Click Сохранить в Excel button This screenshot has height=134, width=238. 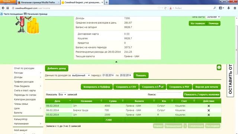(153, 87)
